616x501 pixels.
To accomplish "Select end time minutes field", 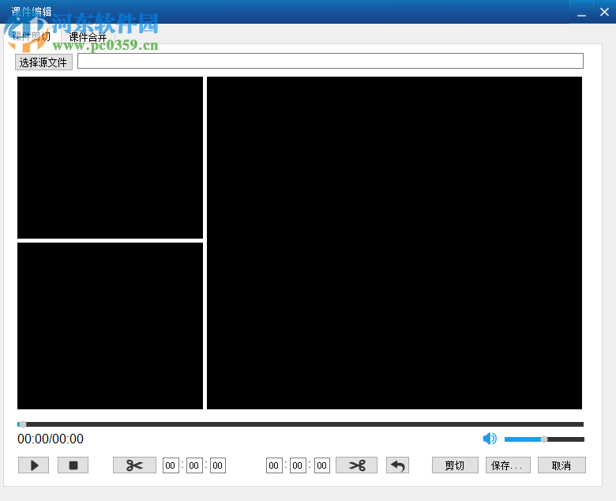I will [298, 465].
